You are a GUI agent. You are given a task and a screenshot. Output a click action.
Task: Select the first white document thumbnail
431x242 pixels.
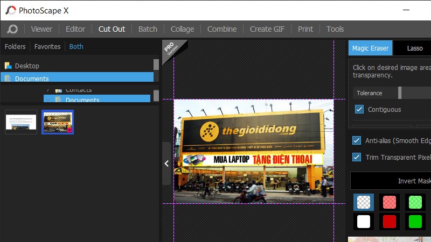coord(21,122)
